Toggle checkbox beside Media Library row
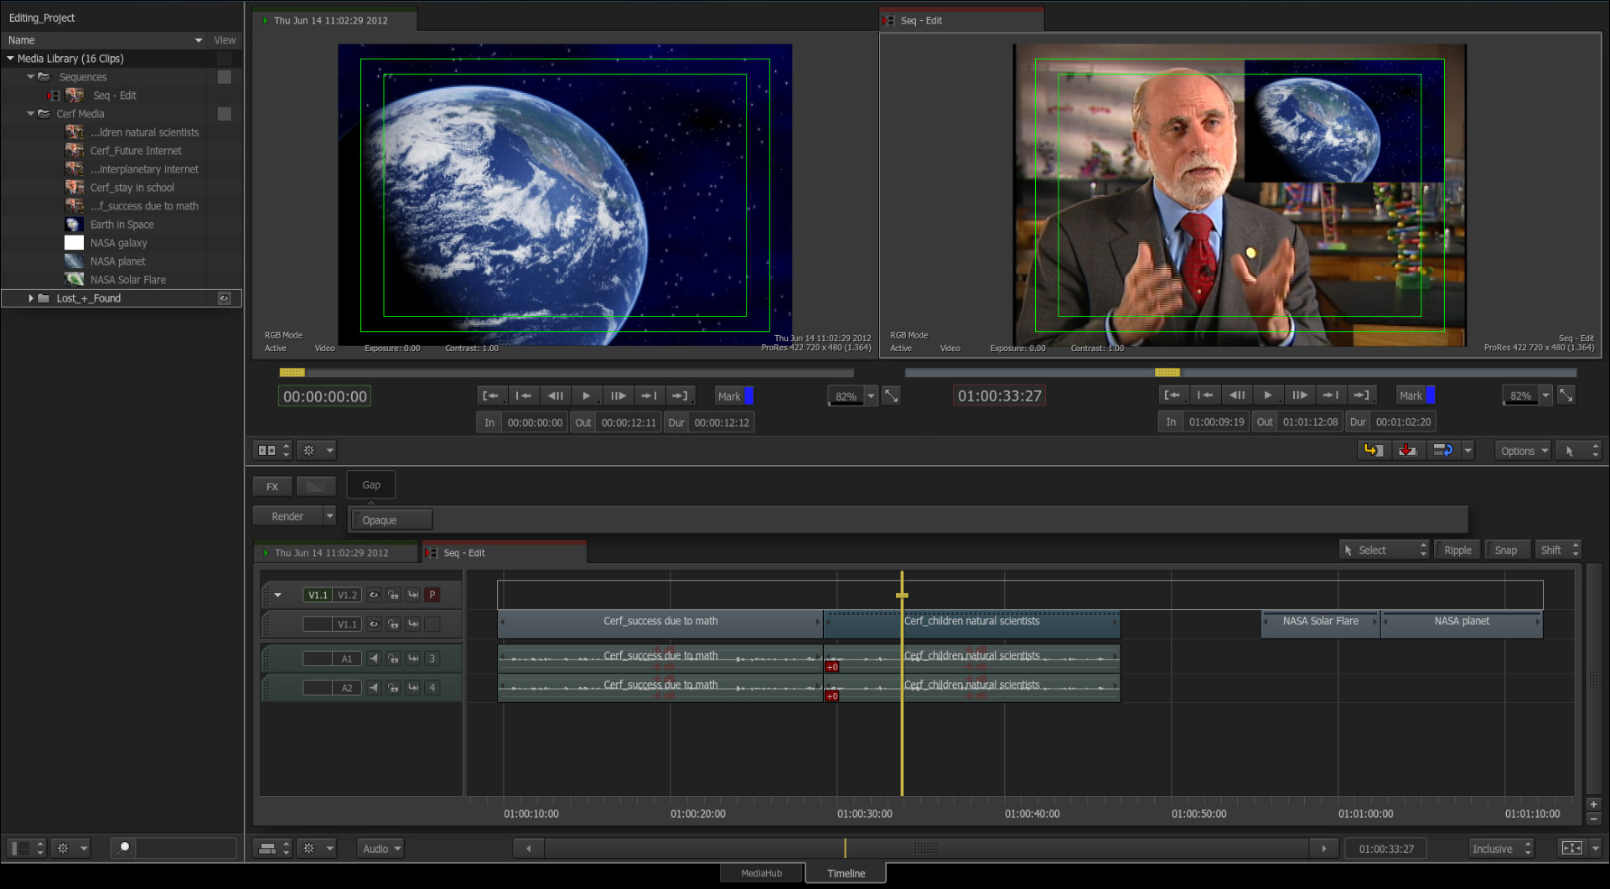The width and height of the screenshot is (1610, 889). click(x=224, y=59)
